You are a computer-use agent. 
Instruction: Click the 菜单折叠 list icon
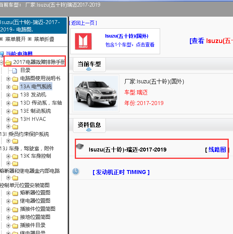30,39
